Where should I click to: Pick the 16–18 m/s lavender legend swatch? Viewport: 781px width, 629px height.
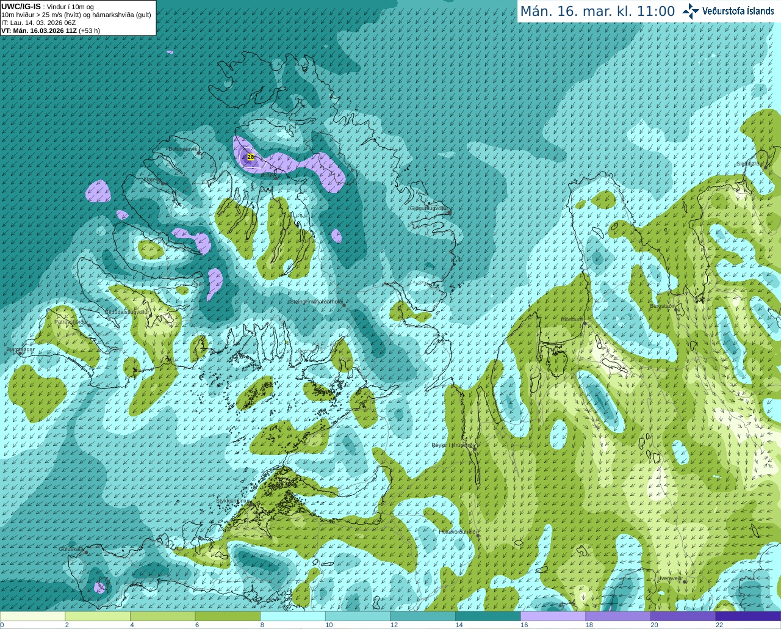(x=553, y=616)
